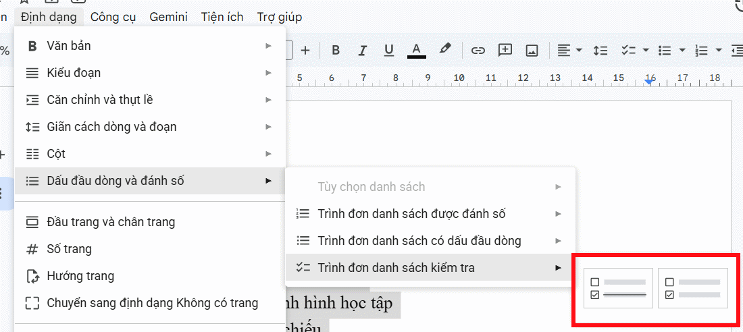Expand alignment toolbar dropdown arrow
743x332 pixels.
579,50
